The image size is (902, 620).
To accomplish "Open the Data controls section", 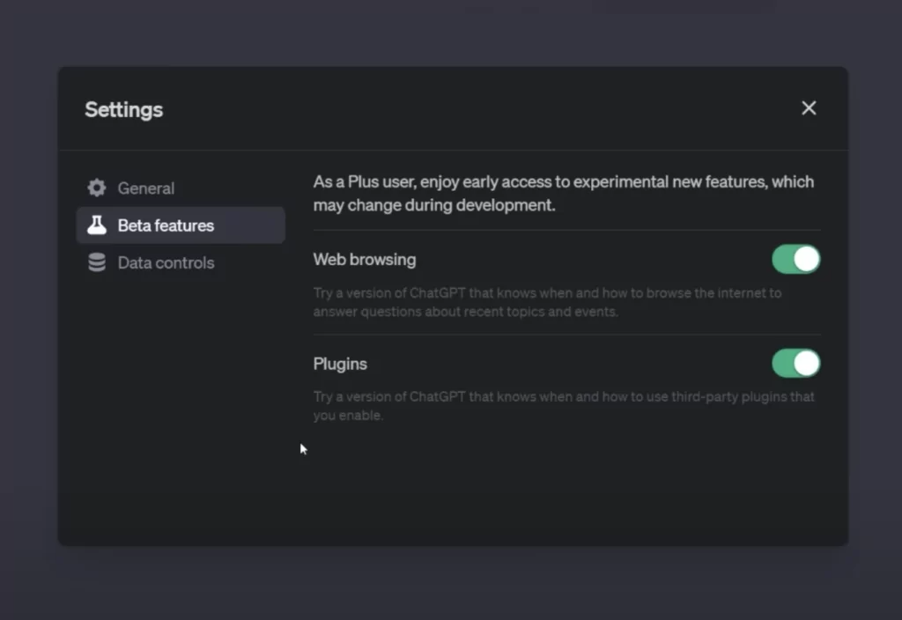I will (166, 262).
